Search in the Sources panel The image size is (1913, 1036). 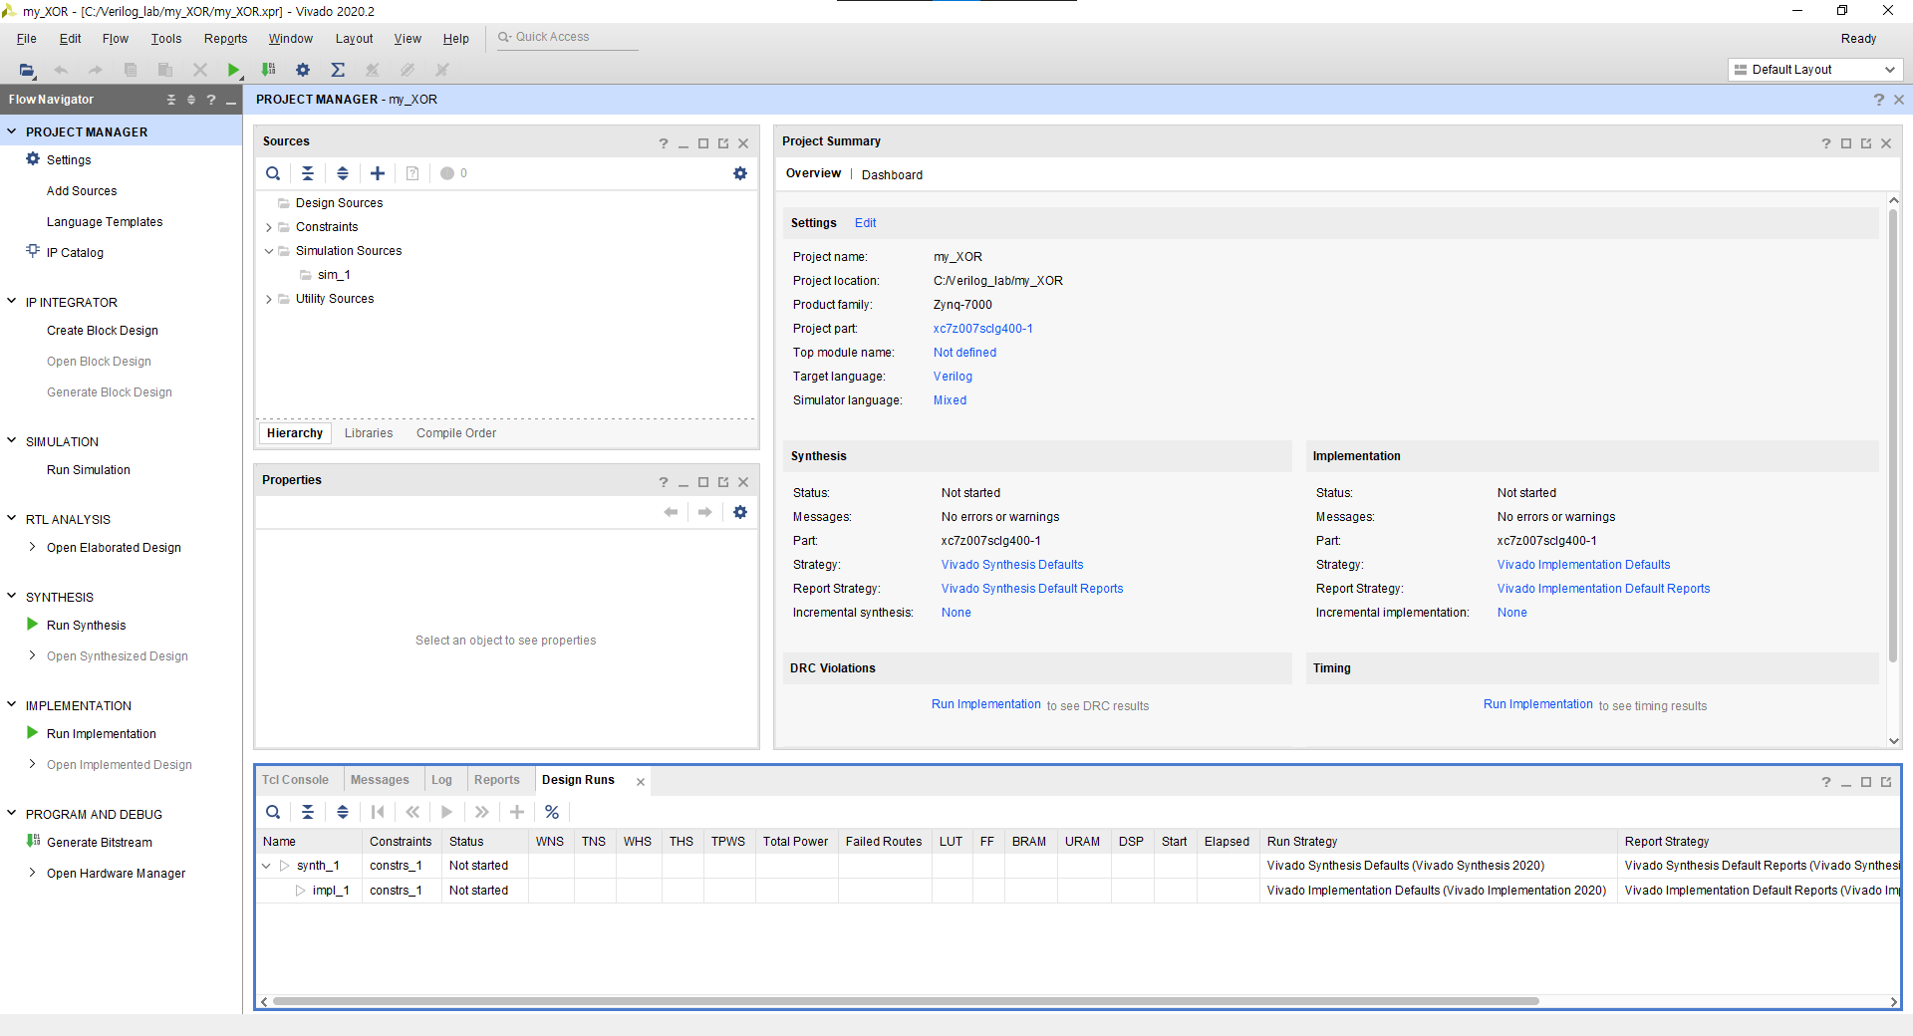[x=273, y=173]
